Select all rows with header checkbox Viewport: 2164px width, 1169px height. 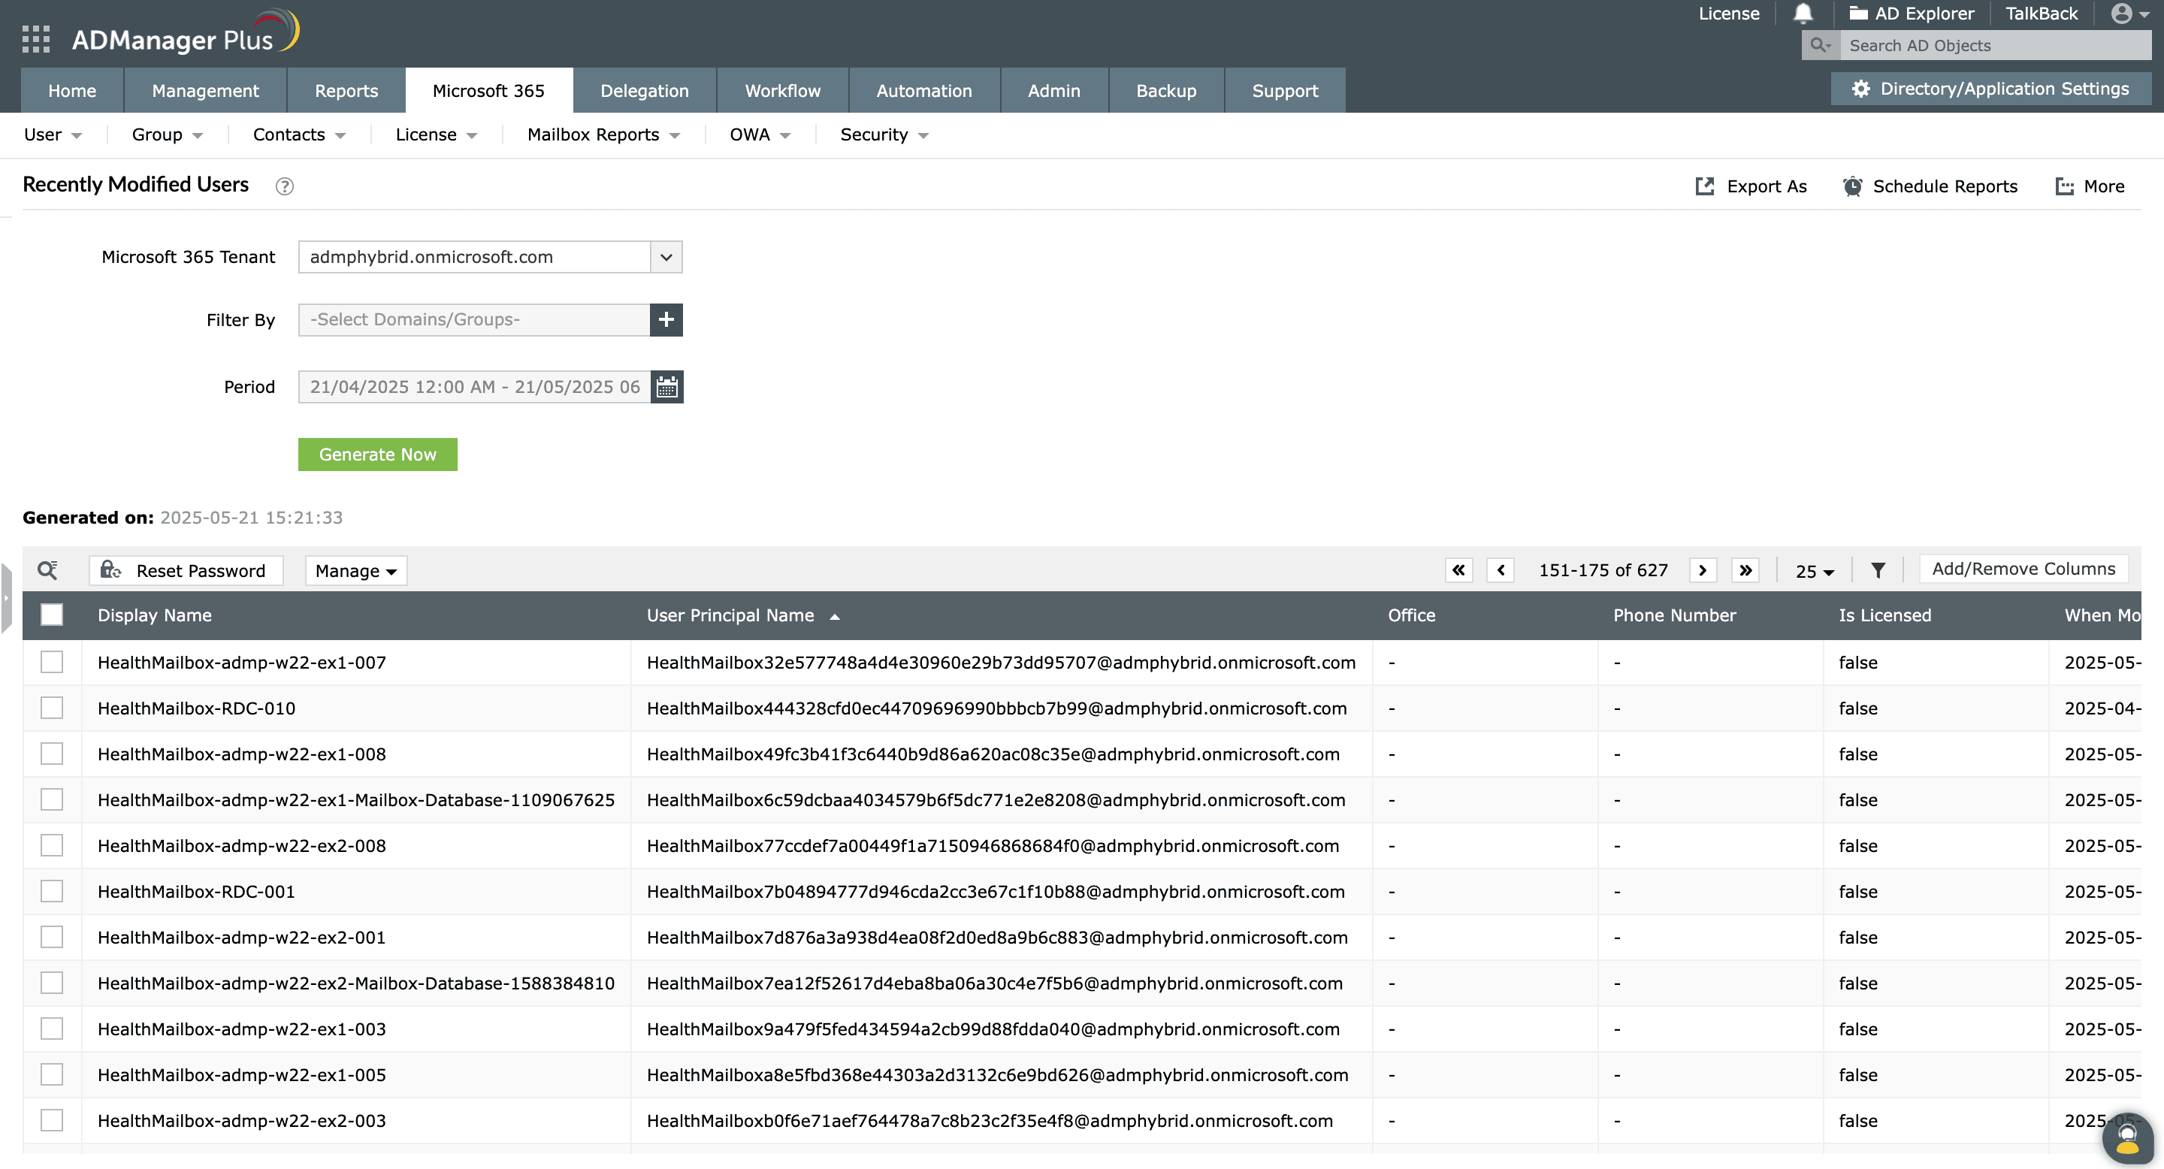click(51, 615)
